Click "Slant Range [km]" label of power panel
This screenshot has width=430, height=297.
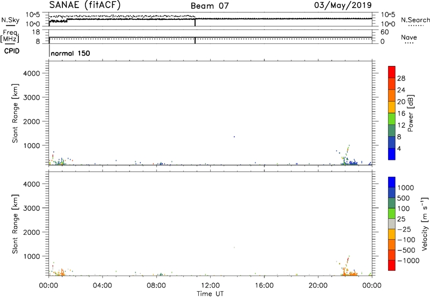pos(15,113)
